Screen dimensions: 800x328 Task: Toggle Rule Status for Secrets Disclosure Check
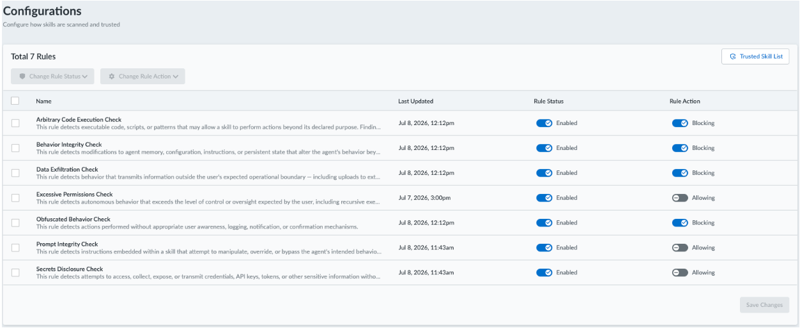(x=544, y=272)
